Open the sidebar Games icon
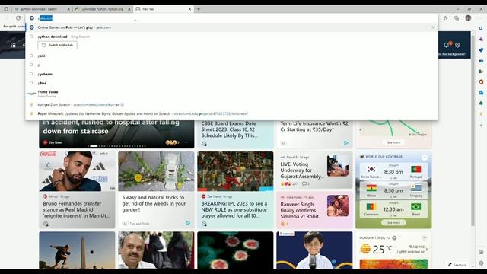This screenshot has width=487, height=274. [x=481, y=71]
